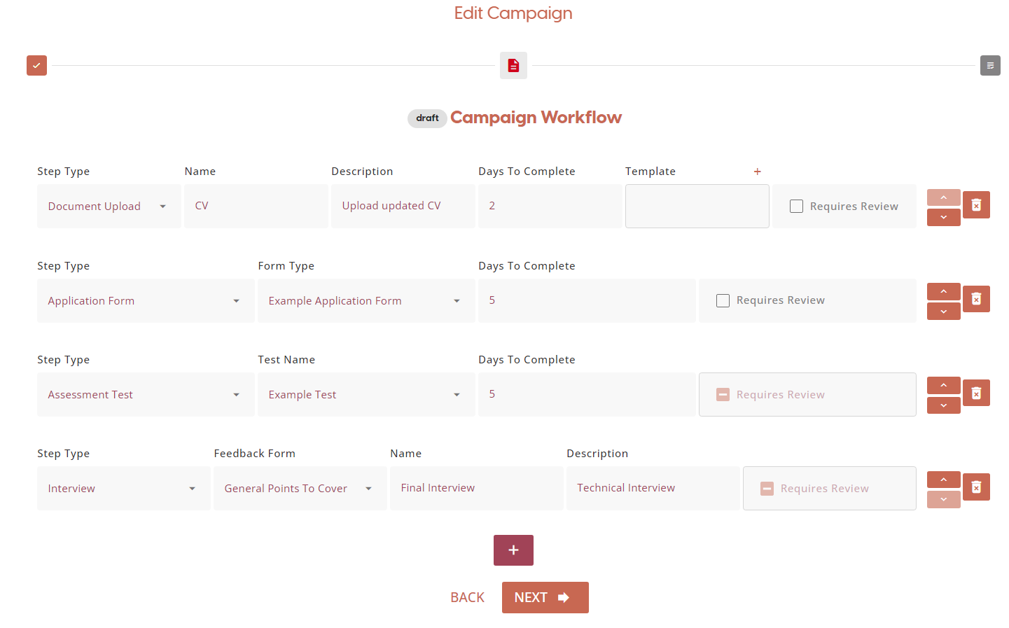The height and width of the screenshot is (628, 1009).
Task: Delete the Document Upload CV step
Action: click(976, 205)
